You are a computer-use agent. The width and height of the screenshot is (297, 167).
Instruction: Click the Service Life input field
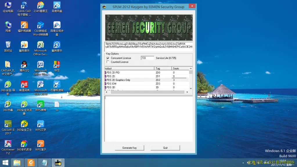pos(147,58)
